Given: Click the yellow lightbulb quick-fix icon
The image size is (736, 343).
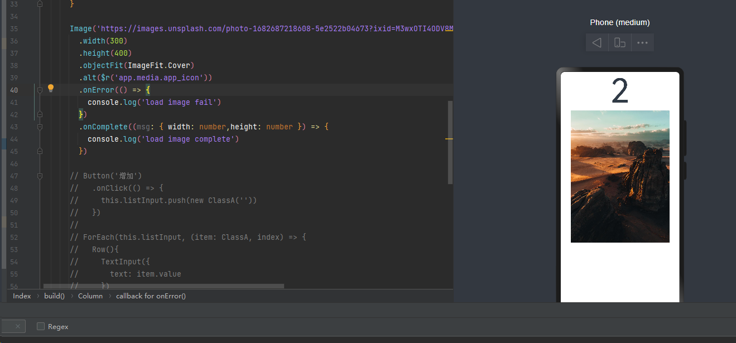Looking at the screenshot, I should tap(51, 88).
